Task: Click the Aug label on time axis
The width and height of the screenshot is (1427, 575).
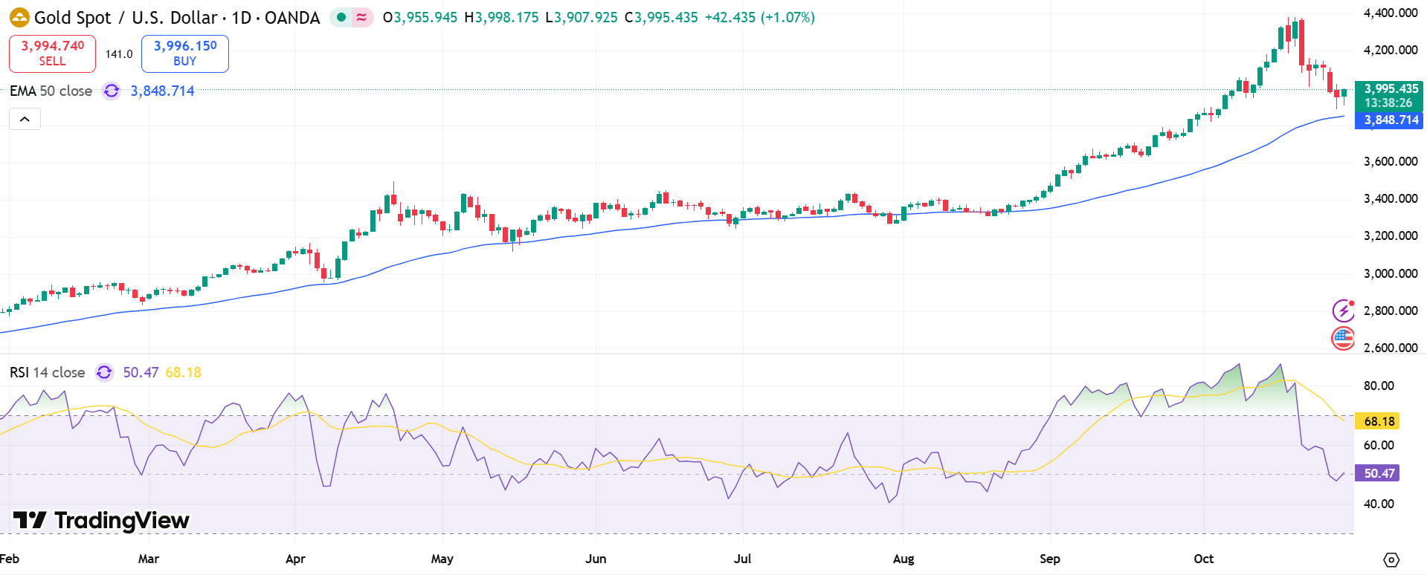Action: point(903,559)
